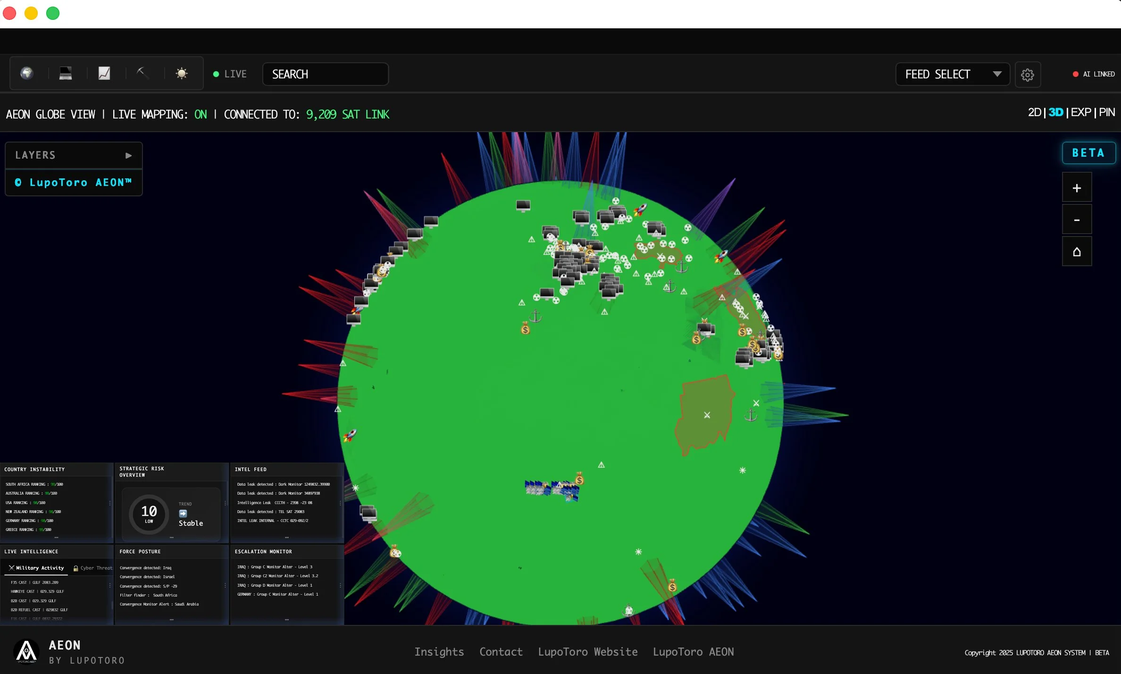
Task: Click inside the SEARCH input field
Action: click(325, 74)
